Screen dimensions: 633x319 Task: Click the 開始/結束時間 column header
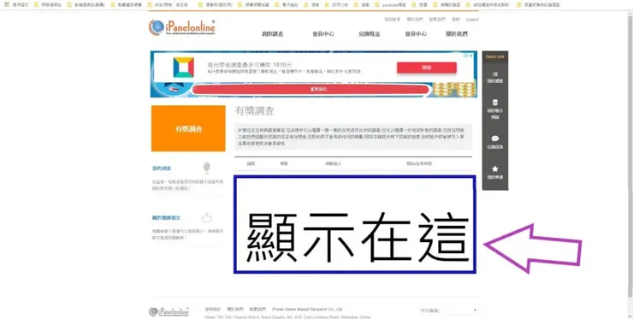tap(419, 163)
